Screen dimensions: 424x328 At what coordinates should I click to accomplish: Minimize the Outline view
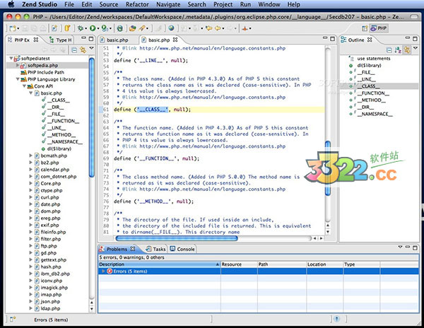[x=408, y=38]
